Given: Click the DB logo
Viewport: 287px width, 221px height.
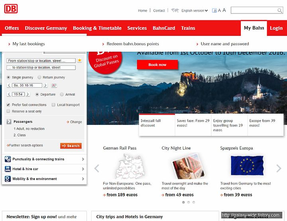Looking at the screenshot, I should point(11,9).
